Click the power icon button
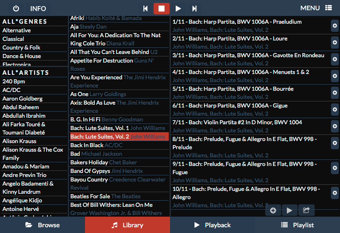 tap(16, 9)
